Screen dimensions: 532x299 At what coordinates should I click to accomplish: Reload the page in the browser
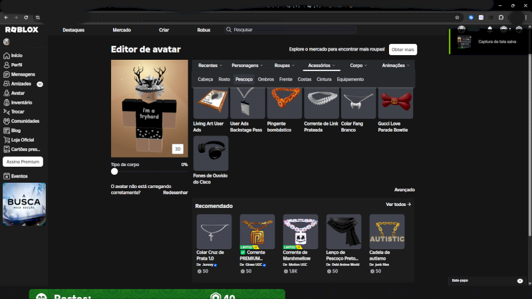click(26, 17)
